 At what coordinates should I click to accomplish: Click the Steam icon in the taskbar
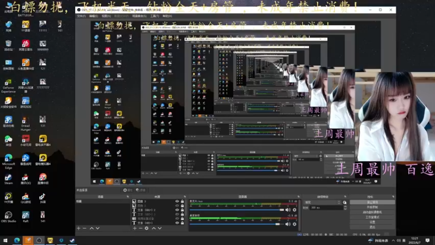click(x=72, y=241)
